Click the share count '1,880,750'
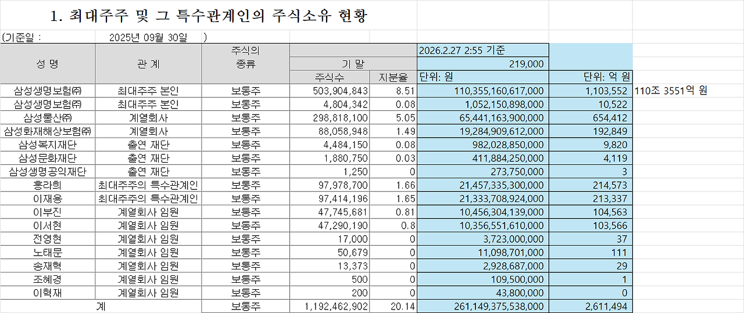Screen dimensions: 744x313 [x=329, y=157]
